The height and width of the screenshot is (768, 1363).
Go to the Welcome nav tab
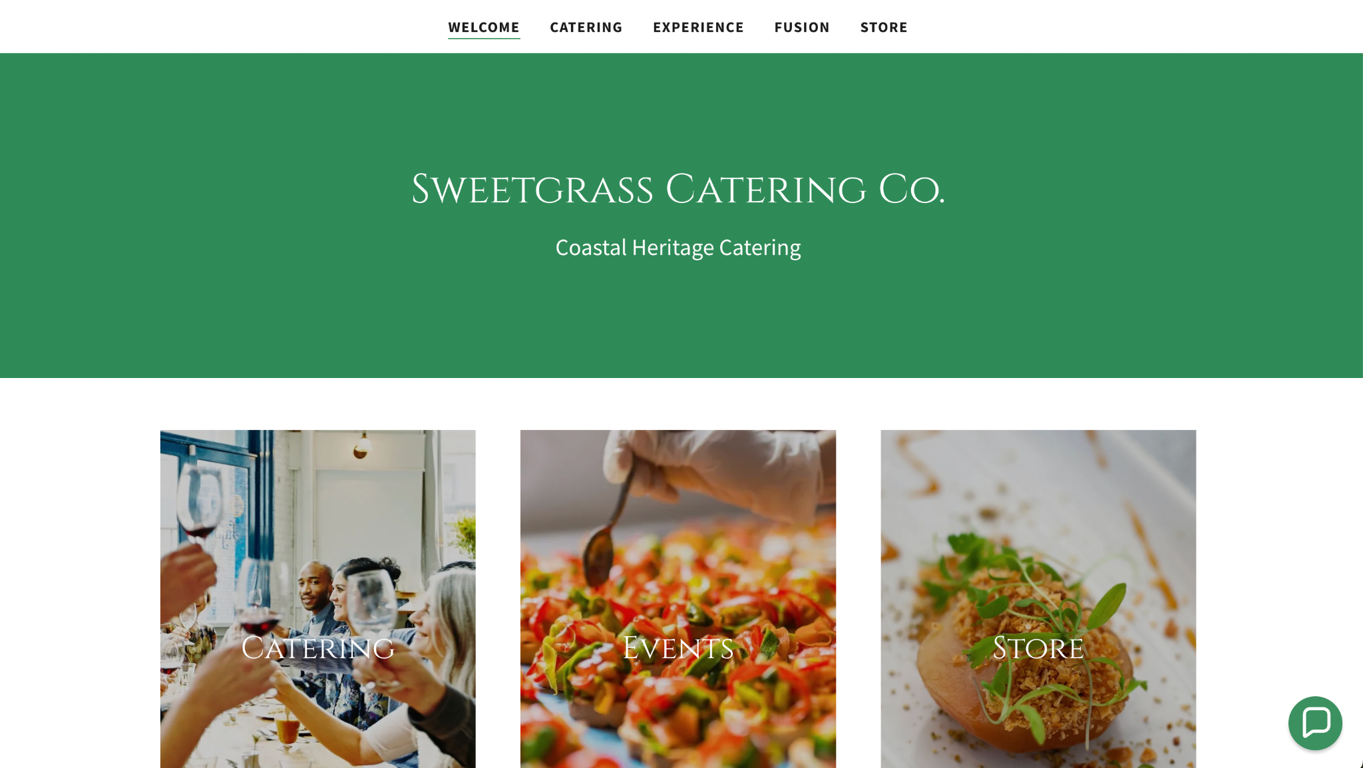tap(484, 27)
